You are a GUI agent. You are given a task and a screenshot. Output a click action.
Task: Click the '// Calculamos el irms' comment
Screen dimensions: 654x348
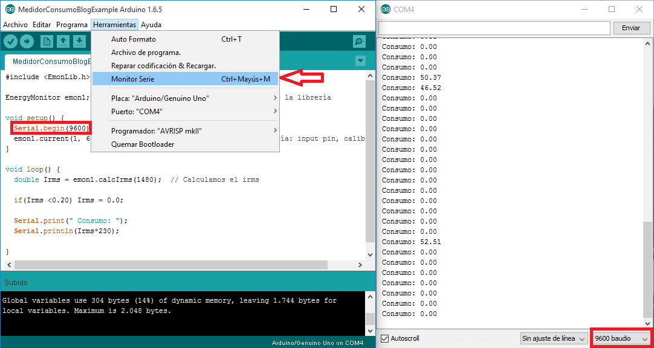tap(215, 179)
